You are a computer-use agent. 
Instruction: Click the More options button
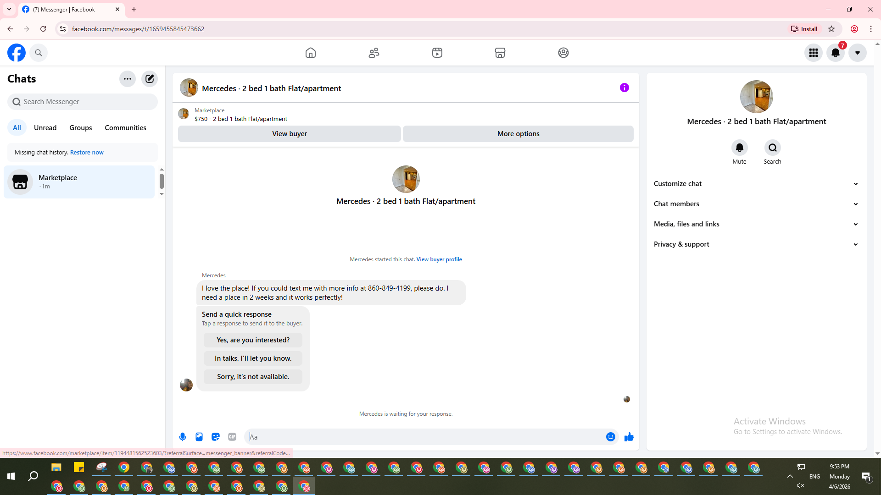[x=518, y=134]
